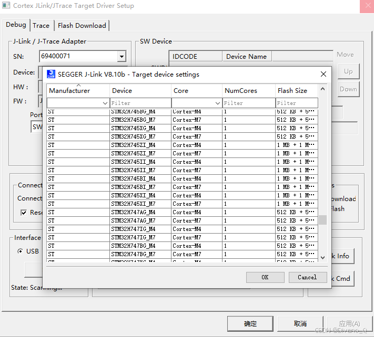This screenshot has width=374, height=337.
Task: Select STM32H747IG_M4 device row
Action: click(x=182, y=229)
